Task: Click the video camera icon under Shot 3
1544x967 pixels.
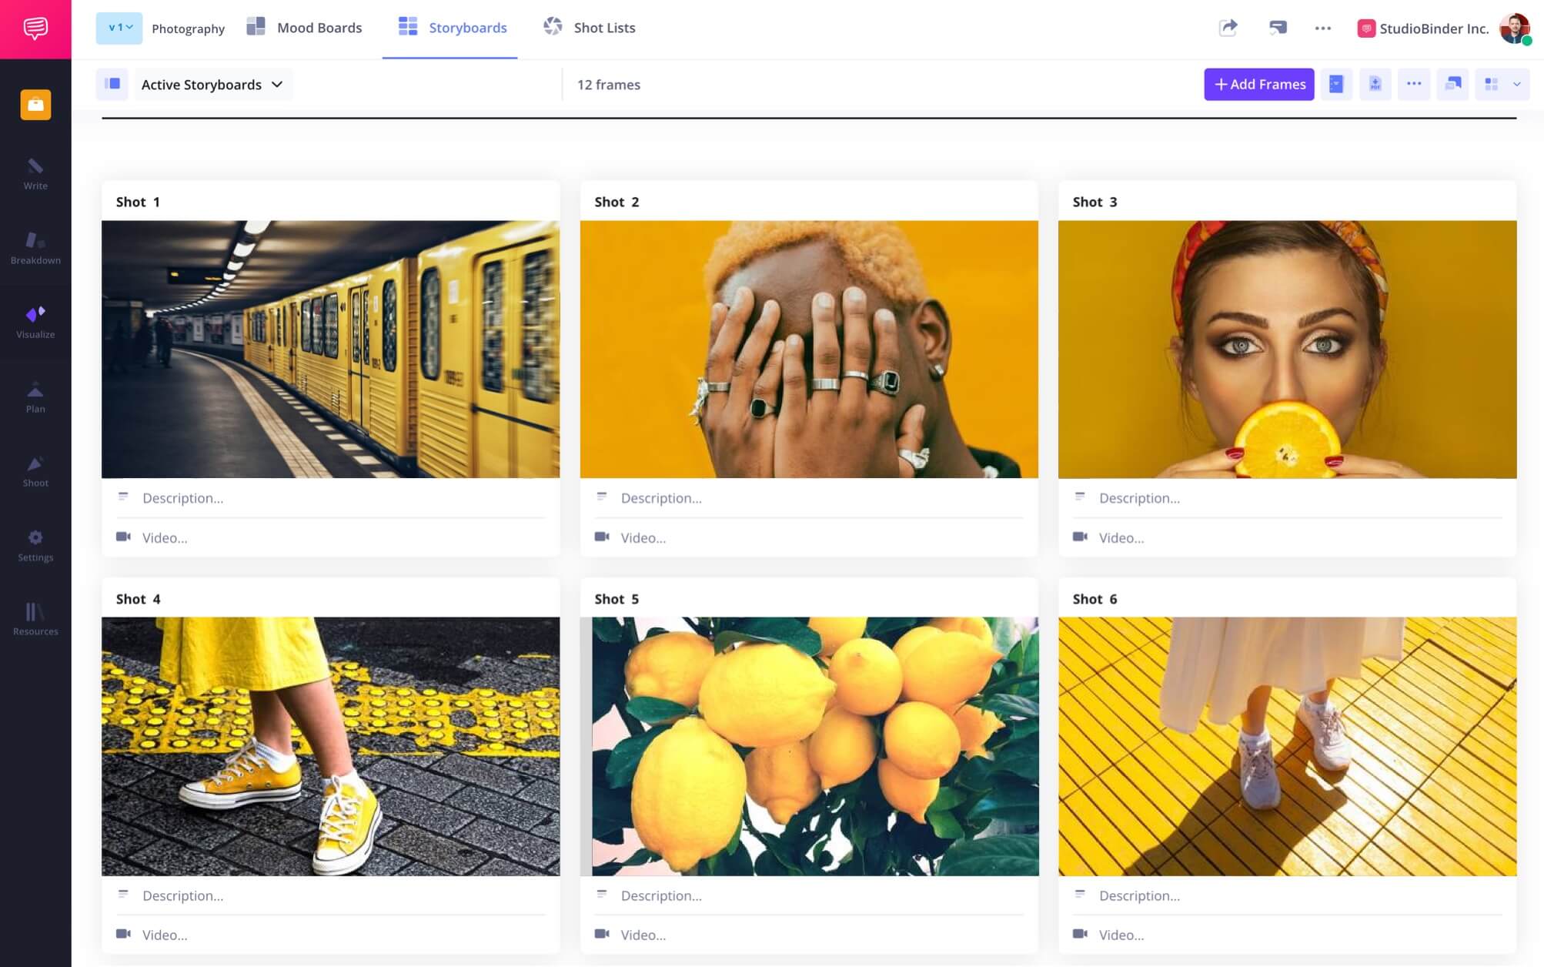Action: [x=1080, y=537]
